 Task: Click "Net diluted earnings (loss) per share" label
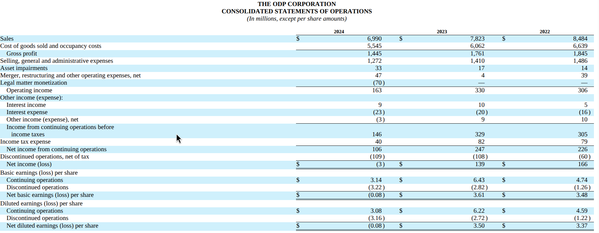tap(52, 226)
